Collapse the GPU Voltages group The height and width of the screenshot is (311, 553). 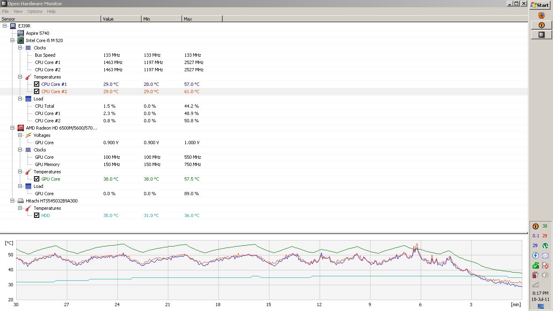[x=20, y=135]
